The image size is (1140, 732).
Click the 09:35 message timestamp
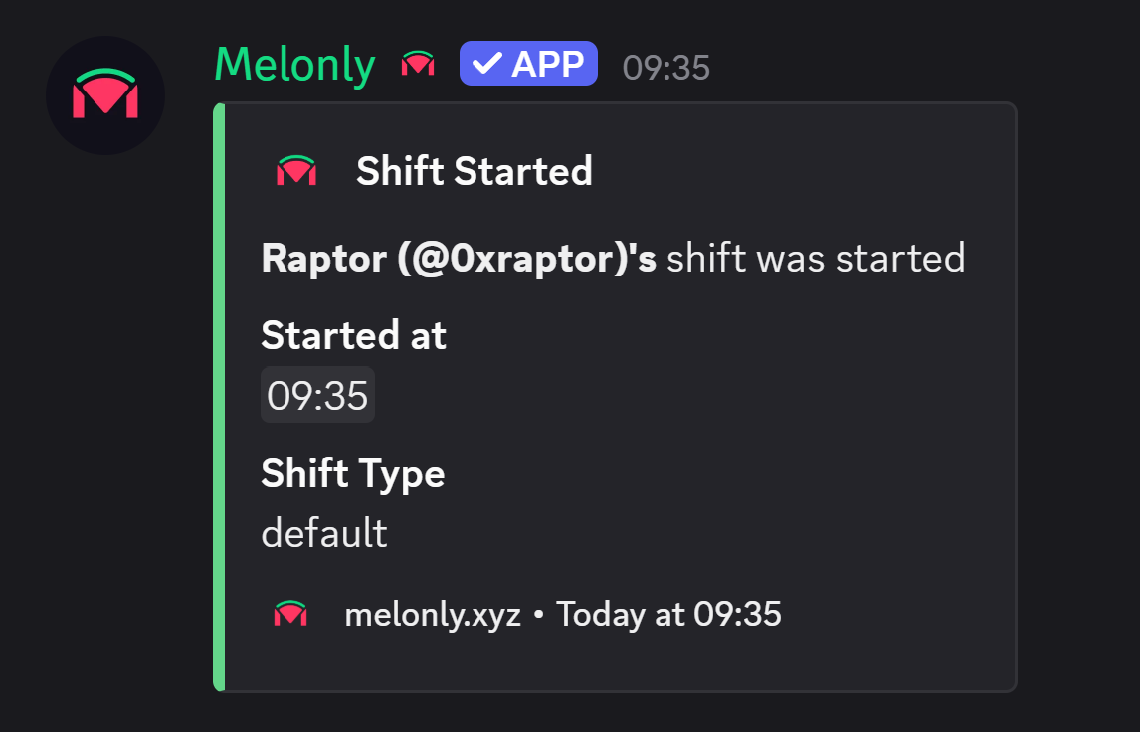click(665, 67)
